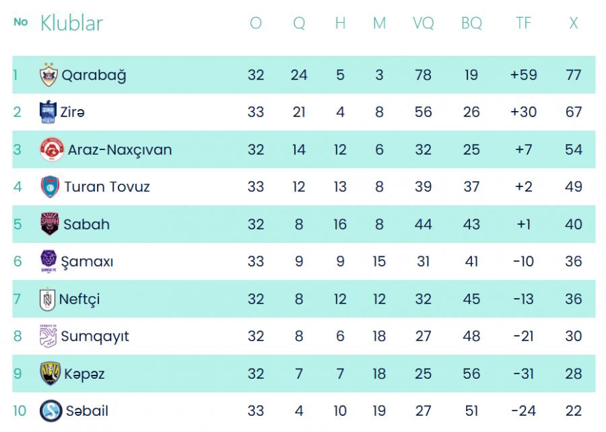Click the Sabah club badge

[50, 224]
